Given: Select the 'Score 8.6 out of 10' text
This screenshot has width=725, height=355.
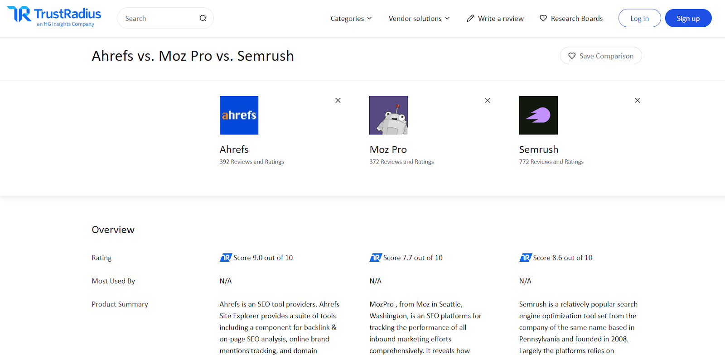Looking at the screenshot, I should 563,258.
